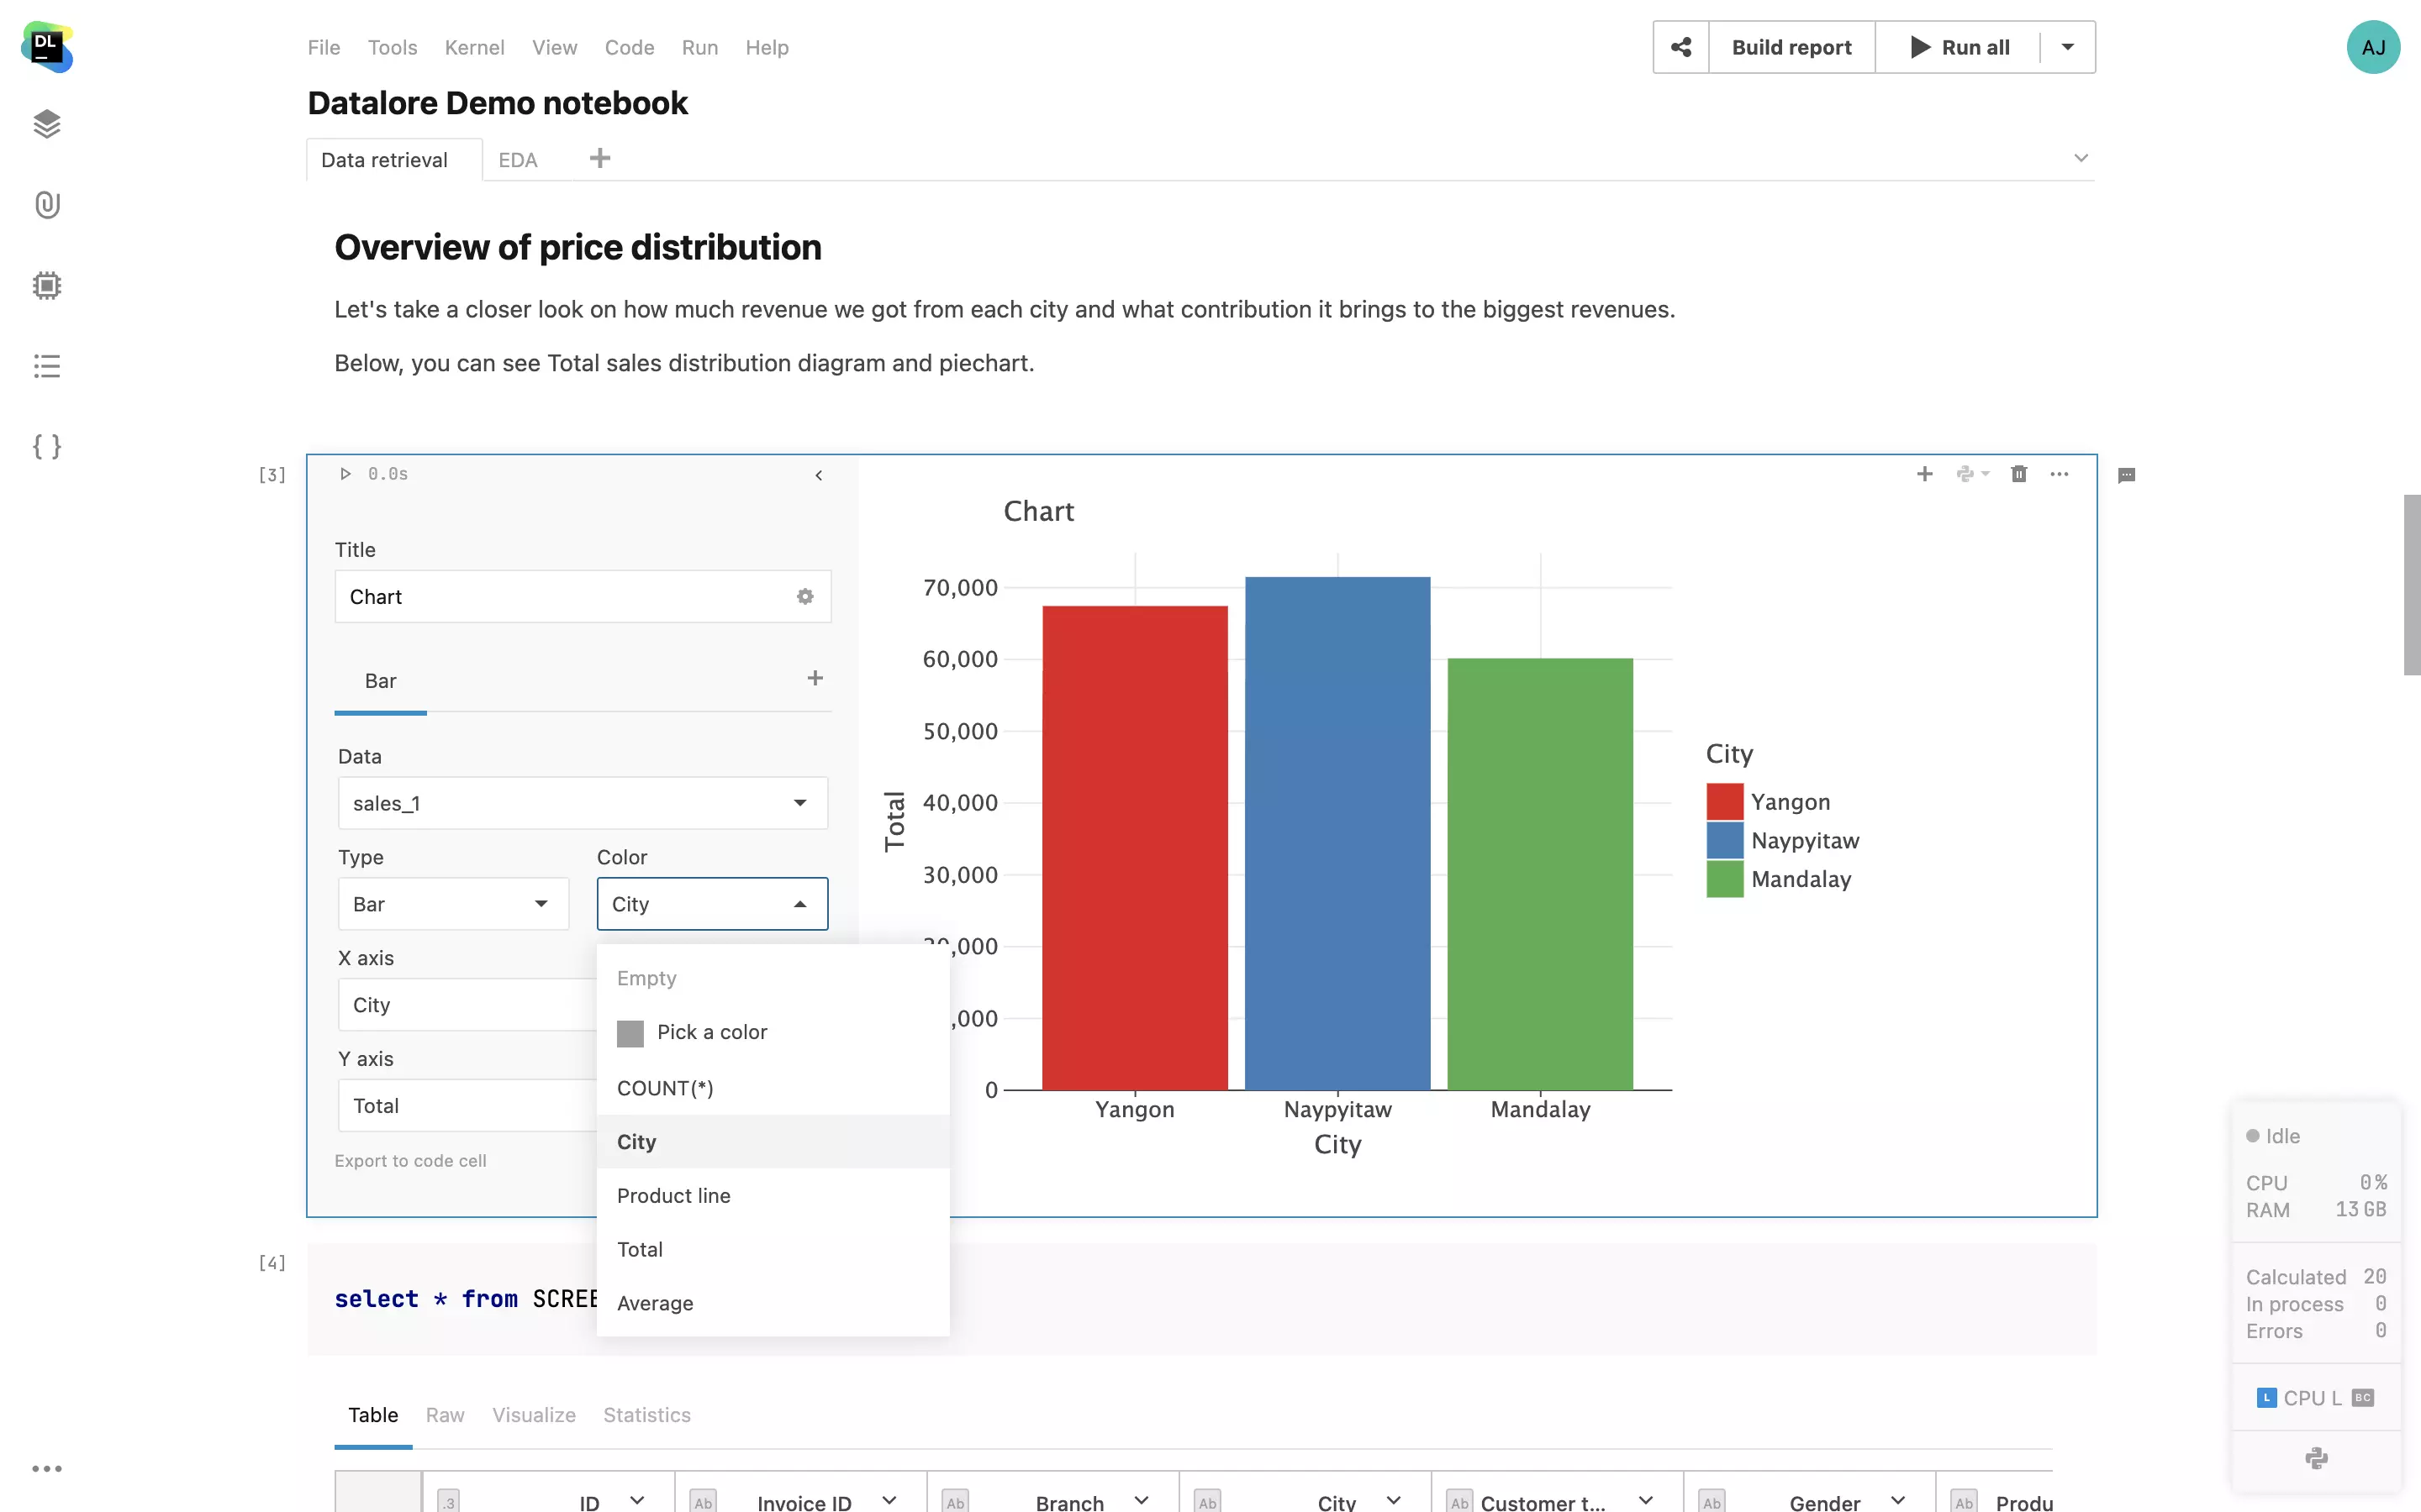2421x1512 pixels.
Task: Switch to the EDA sheet tab
Action: click(518, 160)
